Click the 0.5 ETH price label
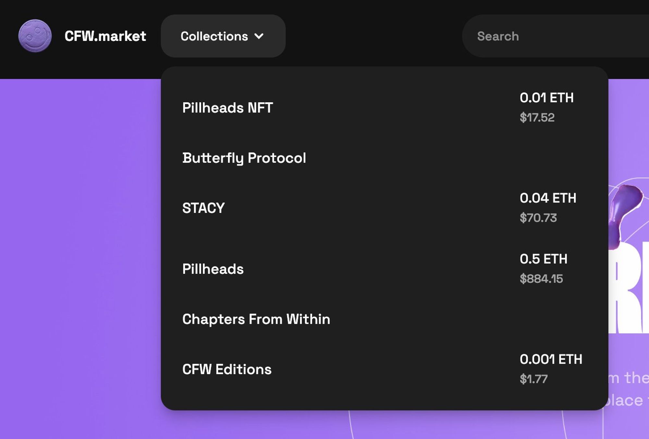Viewport: 649px width, 439px height. pyautogui.click(x=544, y=259)
